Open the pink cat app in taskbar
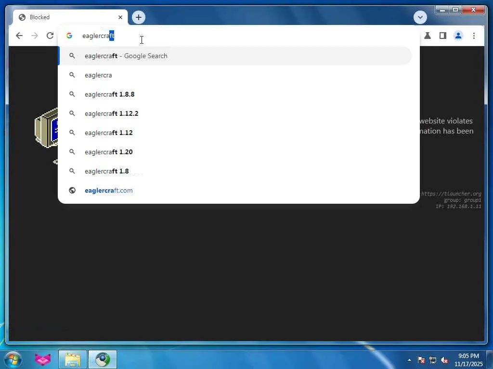This screenshot has height=369, width=493. pos(43,359)
